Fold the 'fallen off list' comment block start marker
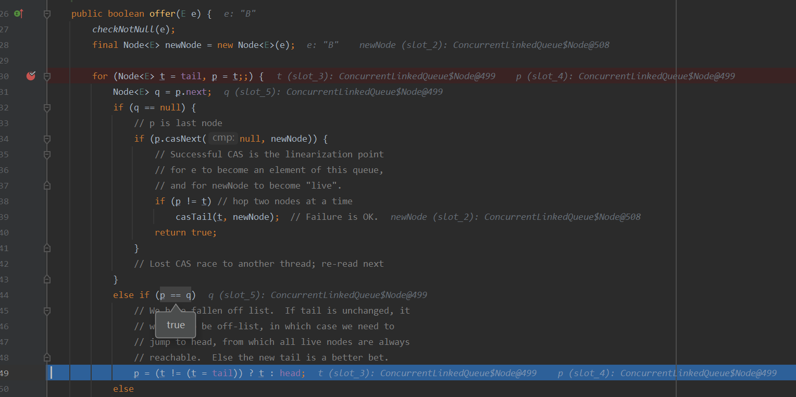 click(47, 311)
